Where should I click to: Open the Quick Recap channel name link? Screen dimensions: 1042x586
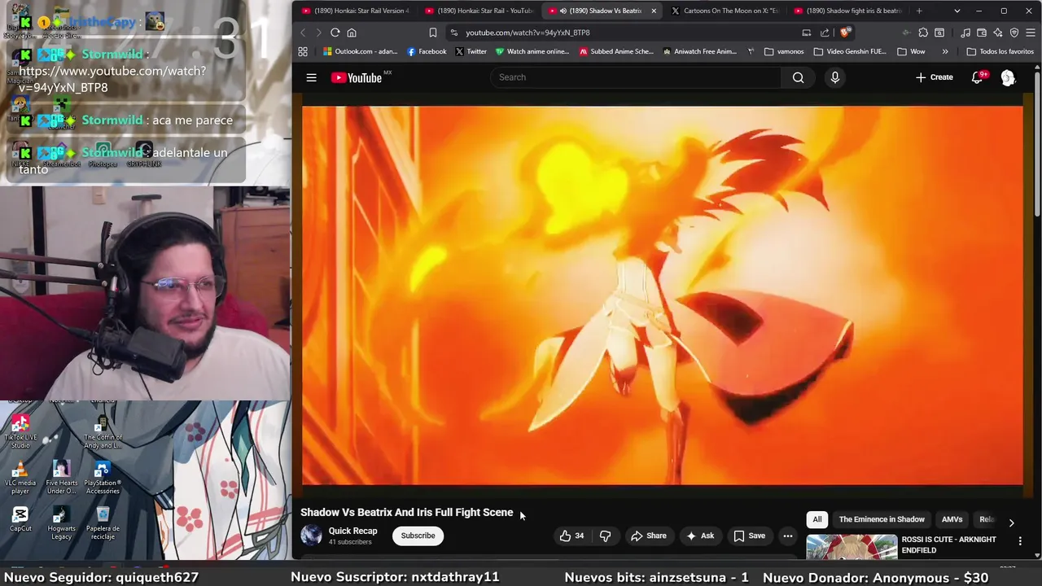pyautogui.click(x=352, y=531)
